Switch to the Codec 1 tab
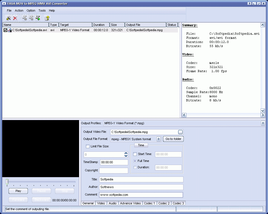 (x=149, y=203)
